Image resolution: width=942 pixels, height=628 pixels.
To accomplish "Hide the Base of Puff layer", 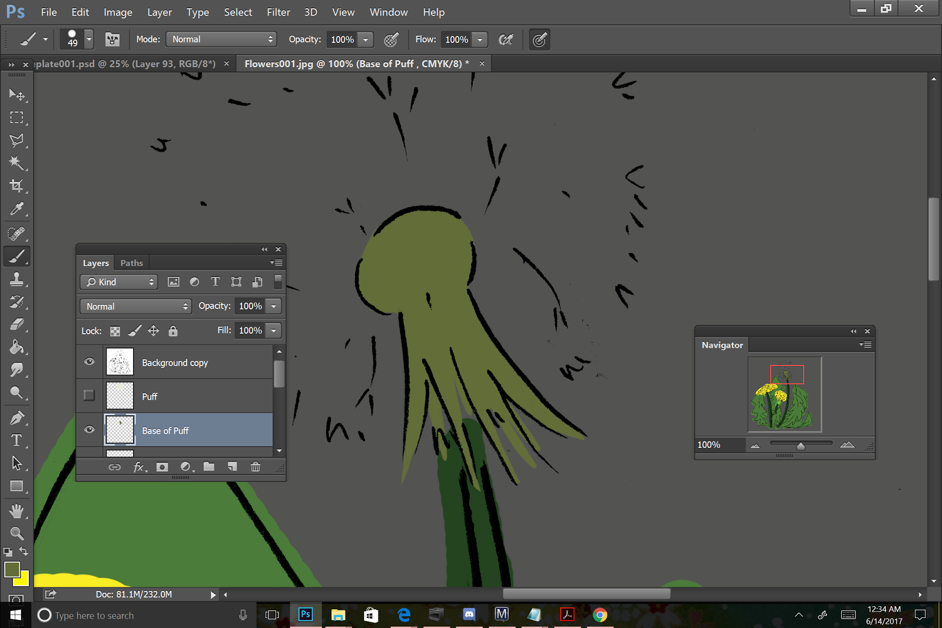I will coord(89,430).
